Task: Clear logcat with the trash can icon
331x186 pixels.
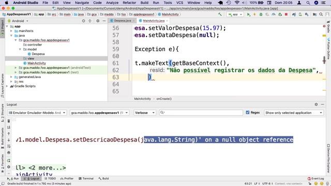Action: pyautogui.click(x=9, y=121)
